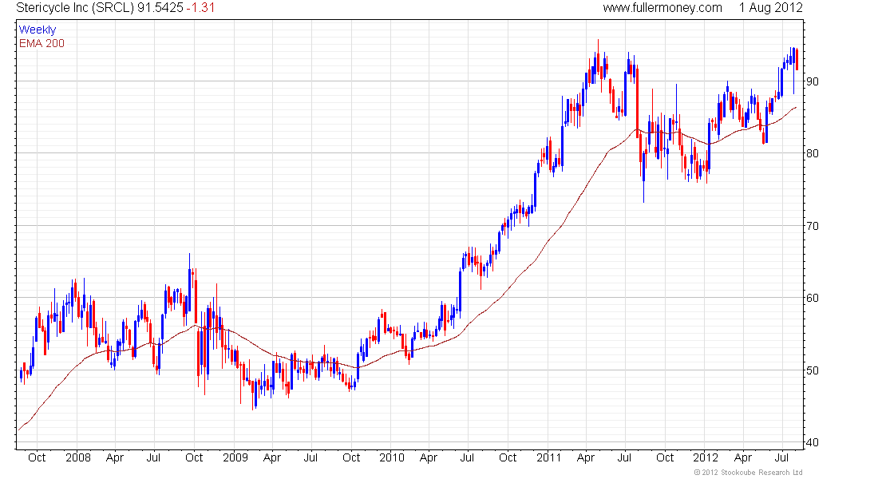Click the Oct label just before 2012
This screenshot has height=479, width=878.
[665, 457]
